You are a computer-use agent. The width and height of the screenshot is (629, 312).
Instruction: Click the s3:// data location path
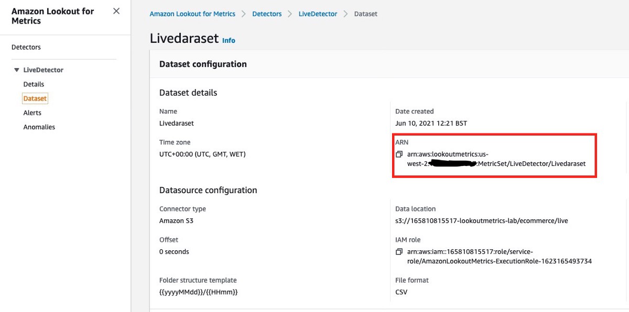(x=482, y=221)
